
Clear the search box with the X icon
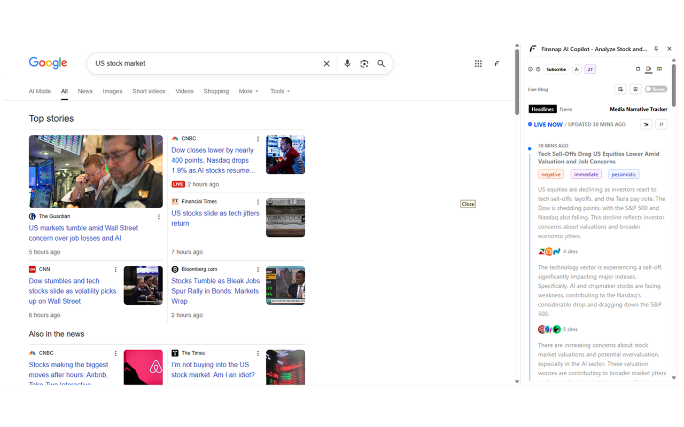(327, 64)
